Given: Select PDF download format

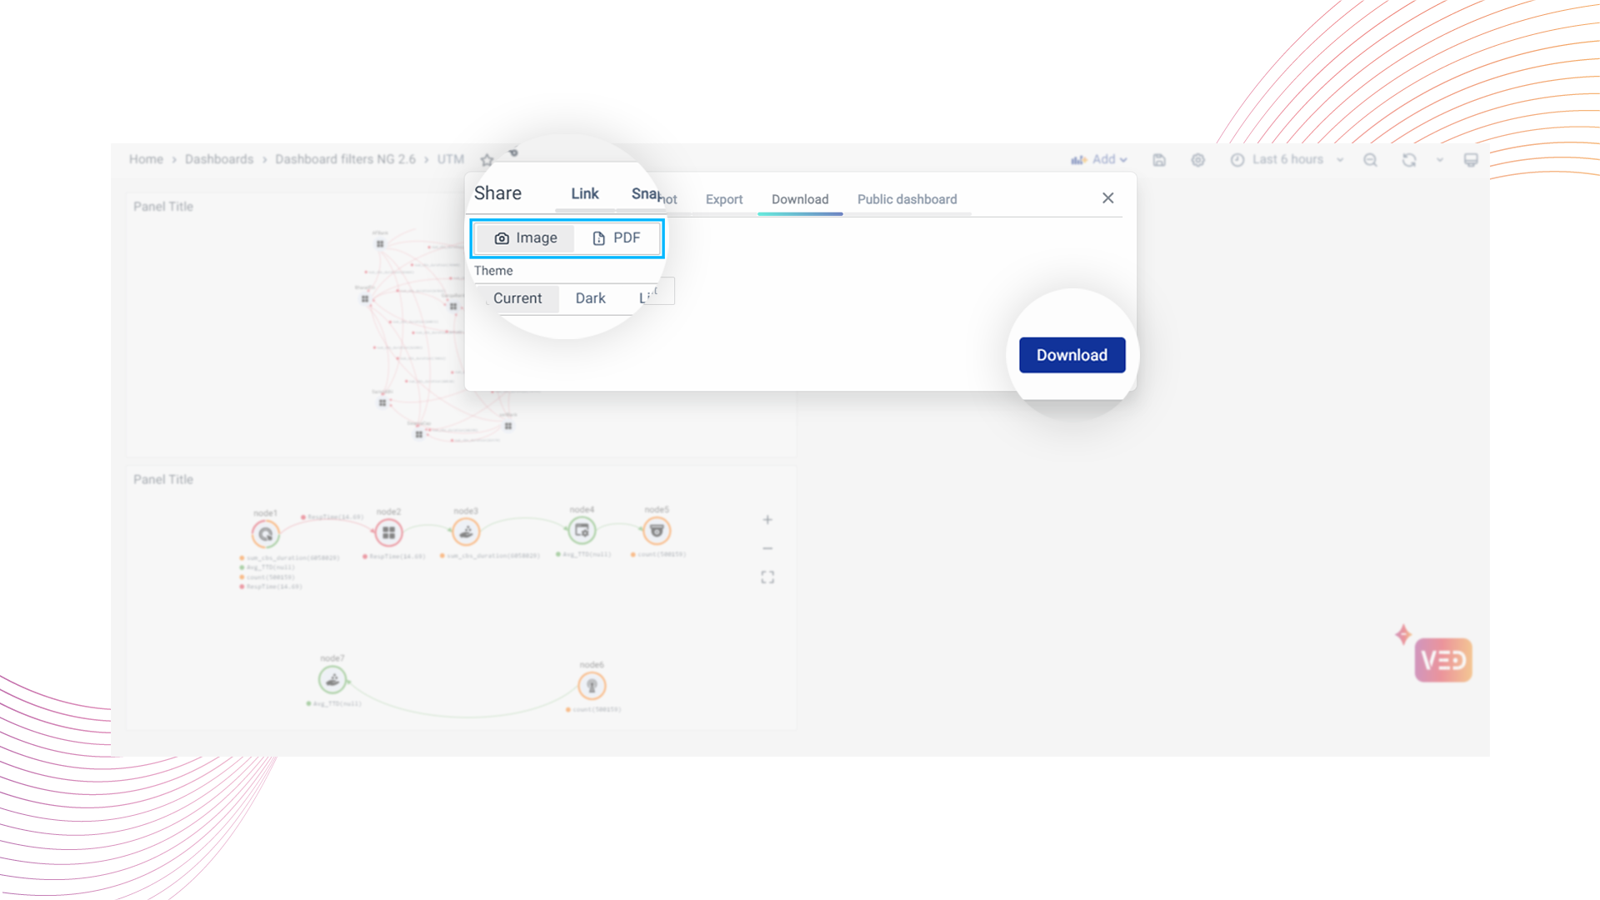Looking at the screenshot, I should 617,238.
